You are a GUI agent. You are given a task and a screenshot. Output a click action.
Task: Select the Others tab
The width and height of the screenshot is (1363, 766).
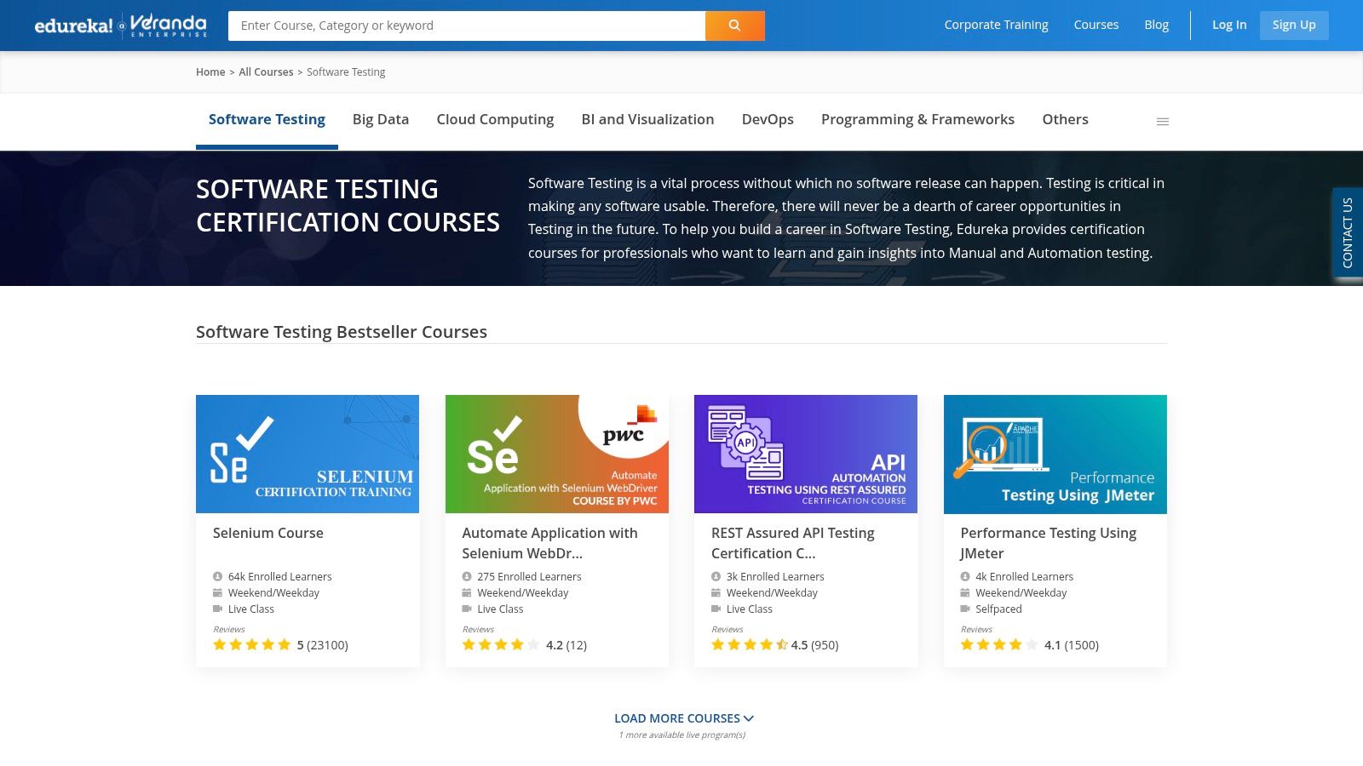click(1065, 120)
